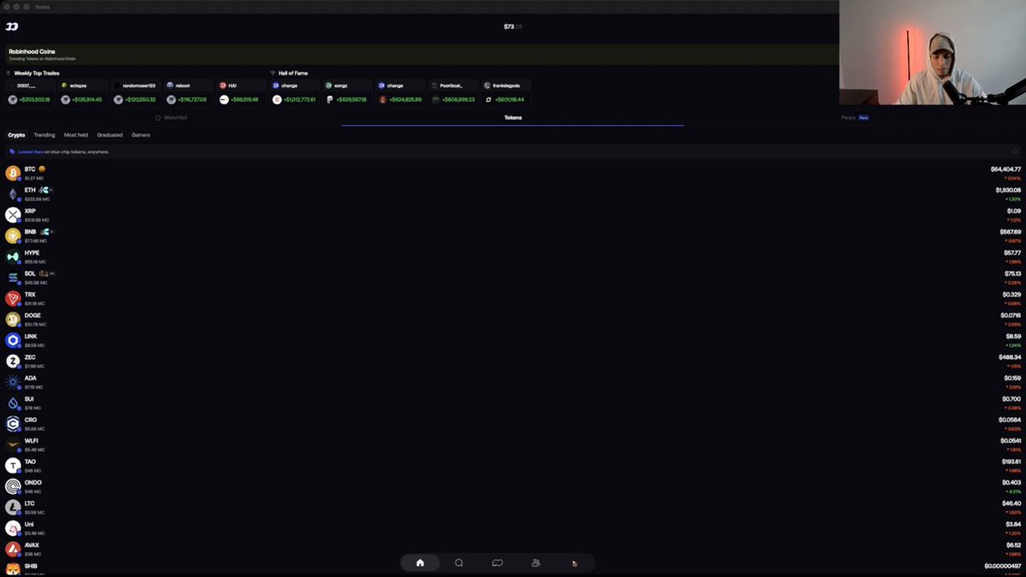Open the frankdegods Hall of Fame card
Screen dimensions: 1026x577
click(x=506, y=92)
